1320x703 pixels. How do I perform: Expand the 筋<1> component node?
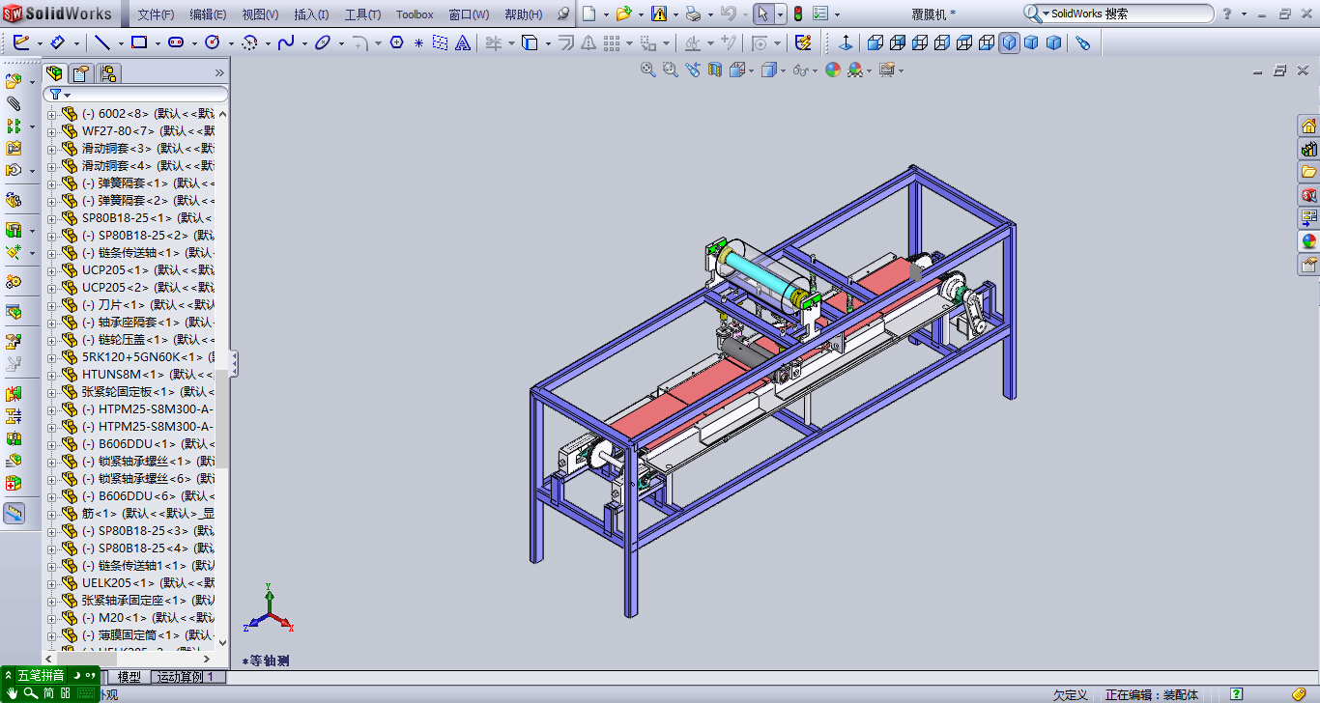(x=52, y=514)
